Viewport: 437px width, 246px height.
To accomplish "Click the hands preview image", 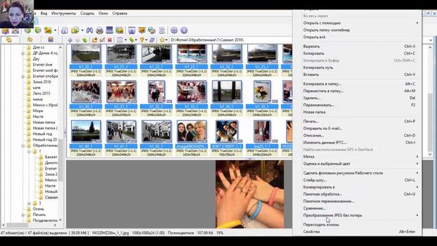I will point(250,194).
